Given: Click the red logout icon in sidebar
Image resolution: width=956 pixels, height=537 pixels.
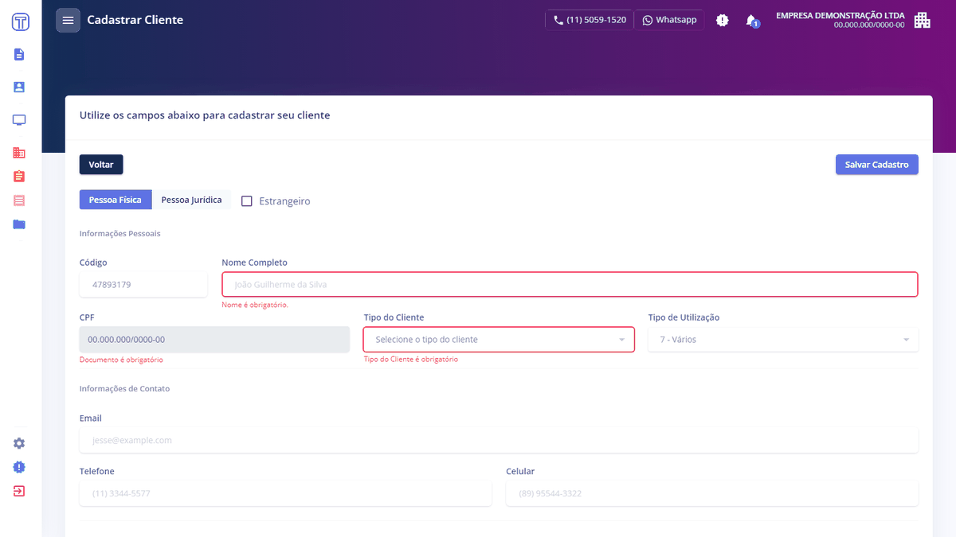Looking at the screenshot, I should pyautogui.click(x=19, y=491).
